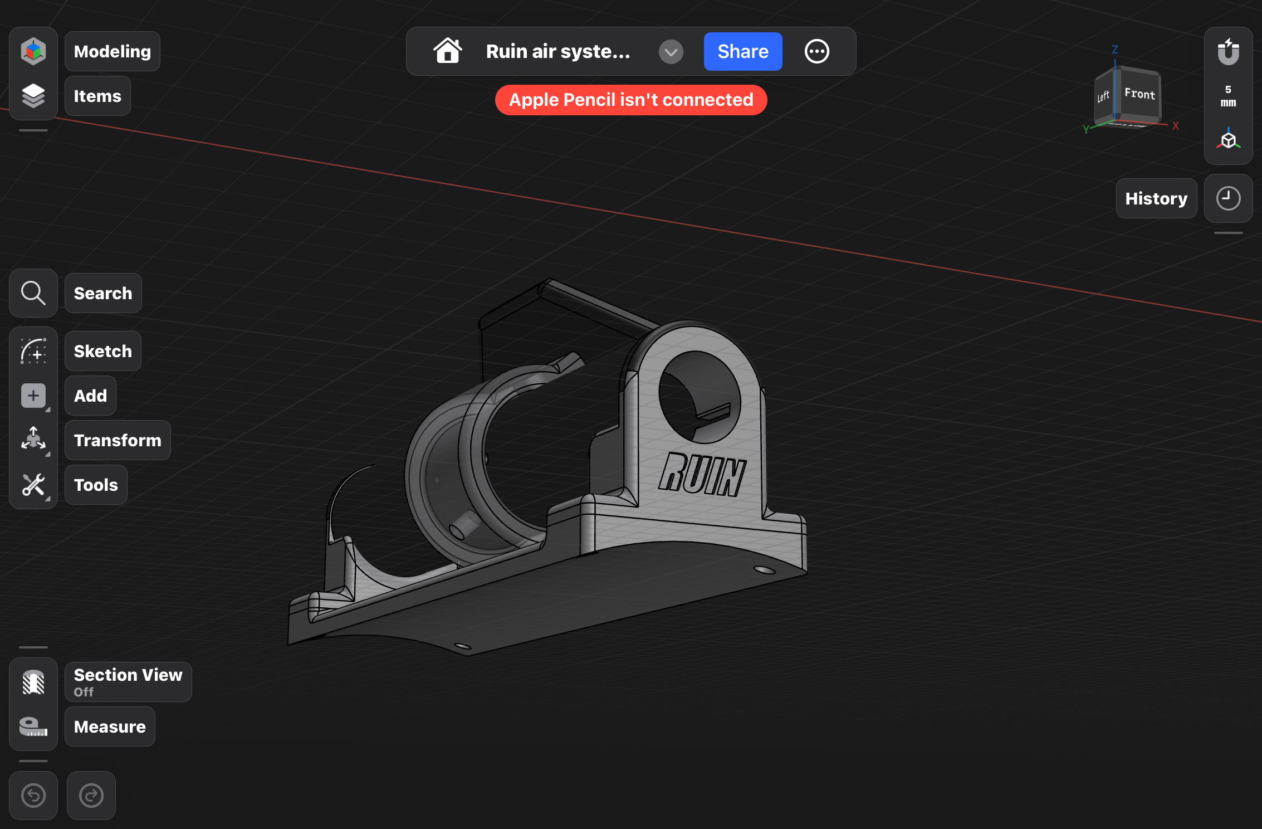The image size is (1262, 829).
Task: Open the Add plus icon
Action: coord(33,396)
